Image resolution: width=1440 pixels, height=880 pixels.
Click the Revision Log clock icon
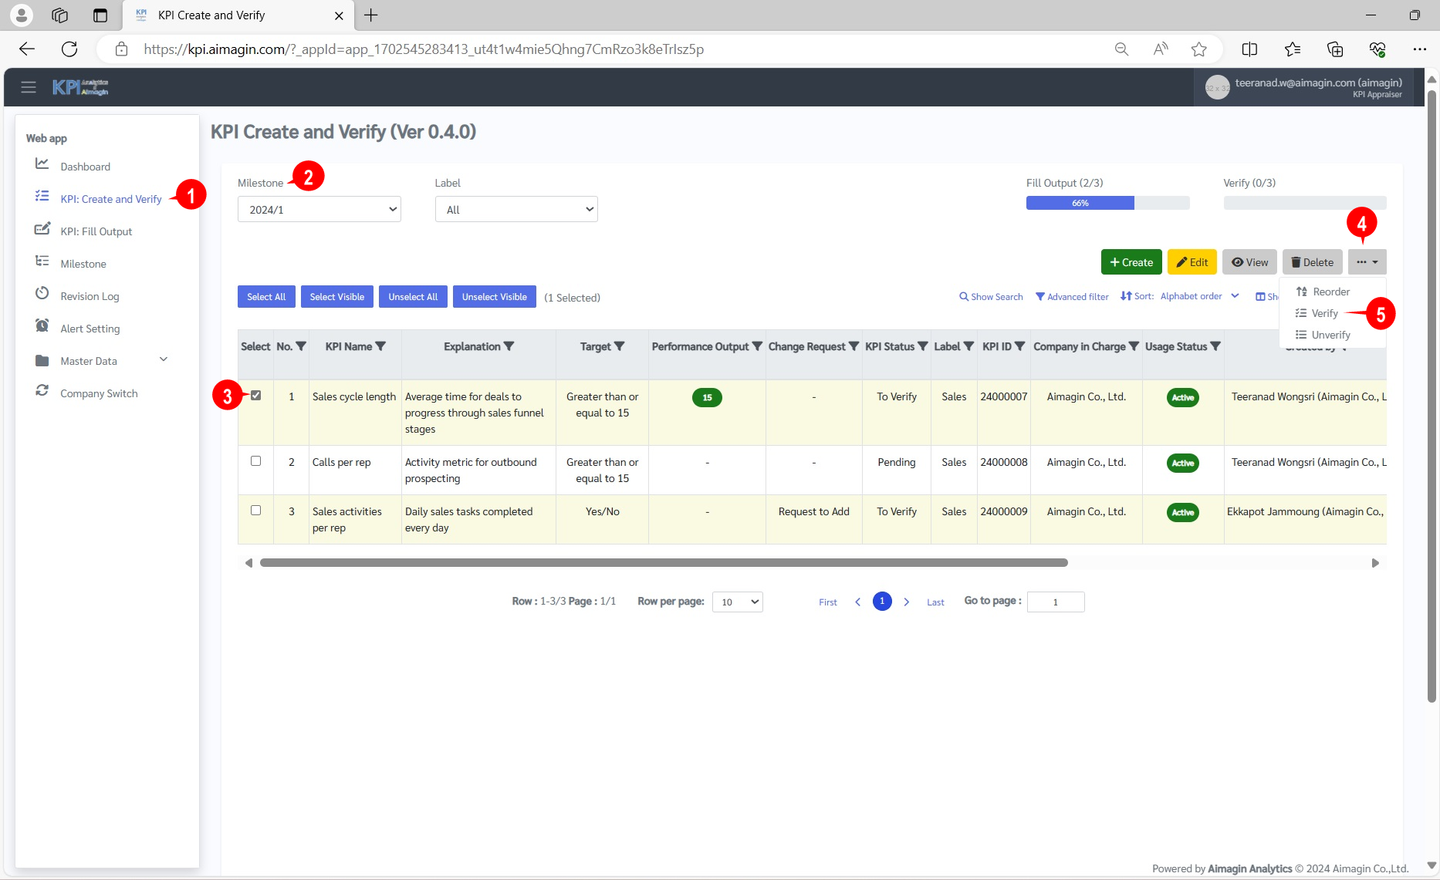(x=42, y=294)
